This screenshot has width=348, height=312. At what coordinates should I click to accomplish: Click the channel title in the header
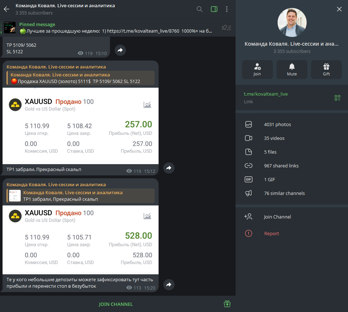click(65, 5)
